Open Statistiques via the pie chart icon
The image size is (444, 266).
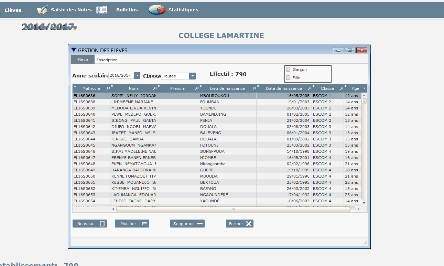[157, 10]
